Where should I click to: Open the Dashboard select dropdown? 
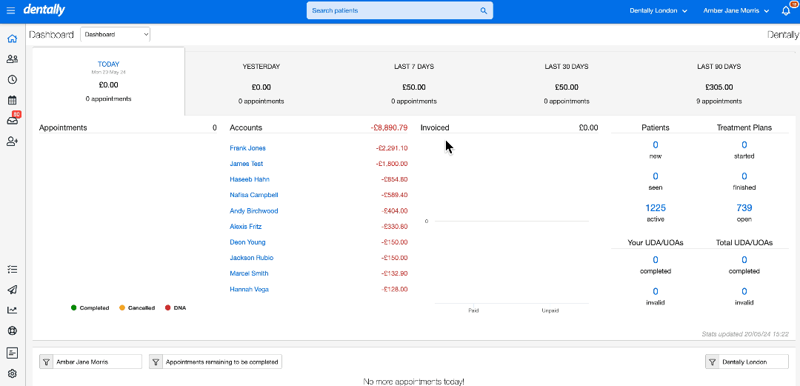(116, 35)
